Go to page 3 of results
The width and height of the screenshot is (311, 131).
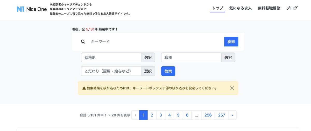pyautogui.click(x=161, y=115)
